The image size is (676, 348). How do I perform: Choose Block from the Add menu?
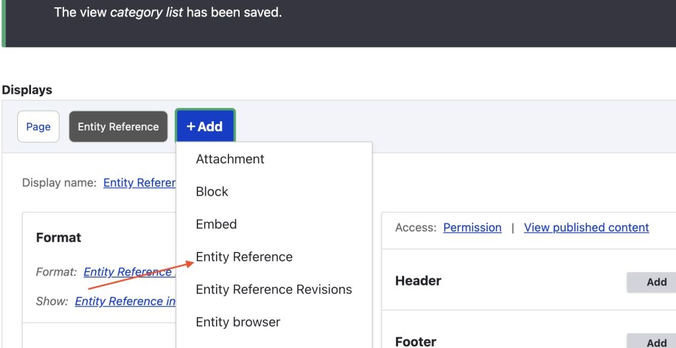pos(212,192)
